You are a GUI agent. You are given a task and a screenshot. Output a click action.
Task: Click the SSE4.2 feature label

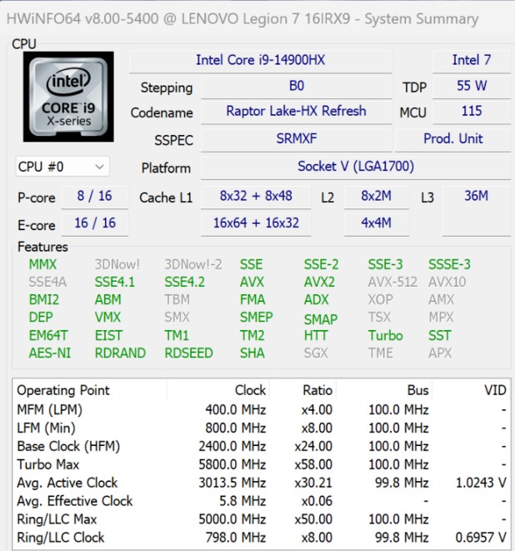pyautogui.click(x=184, y=283)
